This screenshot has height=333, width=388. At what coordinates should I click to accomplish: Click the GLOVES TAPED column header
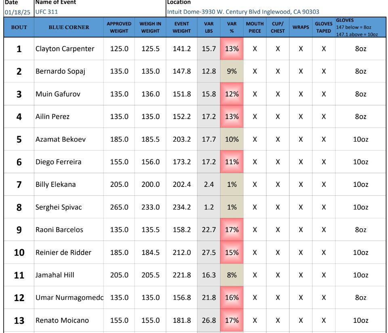point(324,27)
